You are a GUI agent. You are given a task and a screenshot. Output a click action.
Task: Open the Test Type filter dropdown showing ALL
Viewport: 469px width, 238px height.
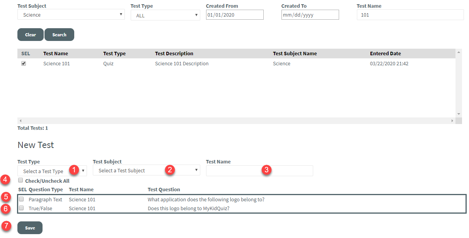pos(165,15)
